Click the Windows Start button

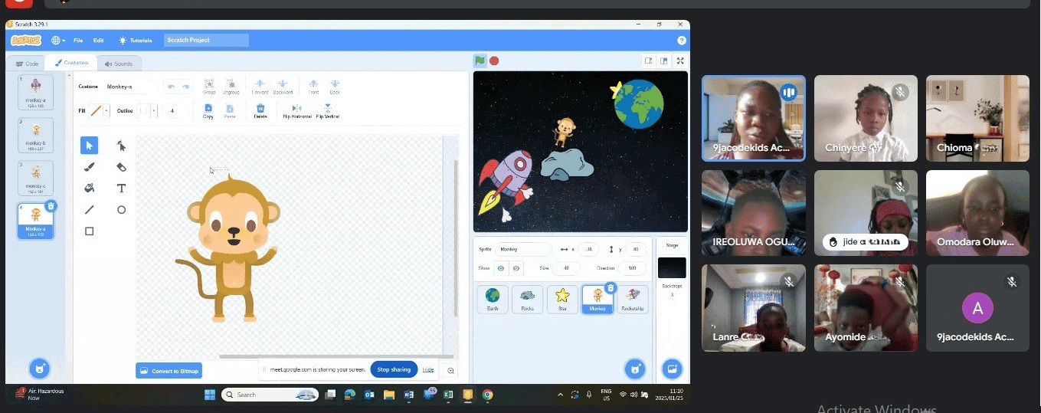click(210, 395)
